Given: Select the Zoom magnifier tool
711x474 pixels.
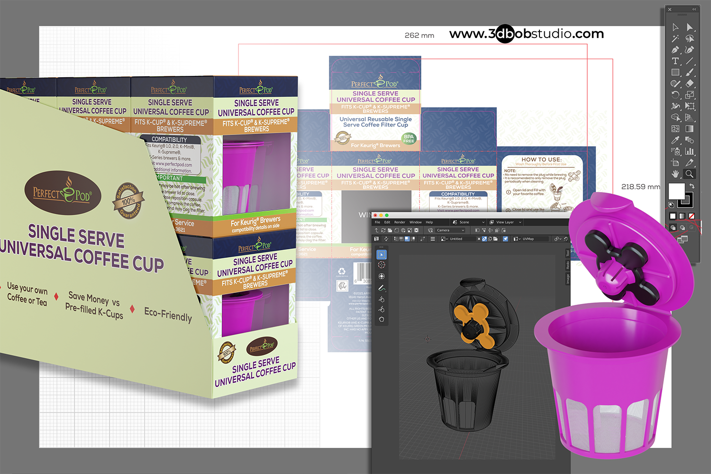Looking at the screenshot, I should pos(690,174).
